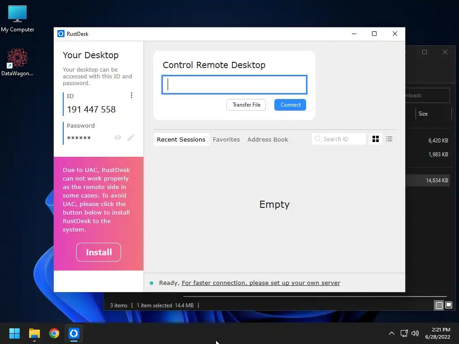This screenshot has height=344, width=459.
Task: Click the ID number 191 447 558
Action: point(91,109)
